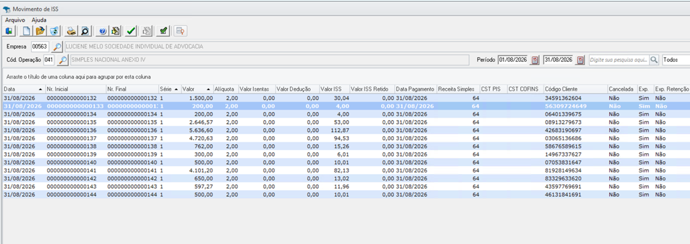Click the Empresa code field 00563
Image resolution: width=690 pixels, height=244 pixels.
pyautogui.click(x=40, y=47)
